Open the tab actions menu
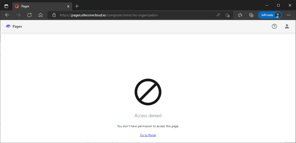 click(x=6, y=6)
